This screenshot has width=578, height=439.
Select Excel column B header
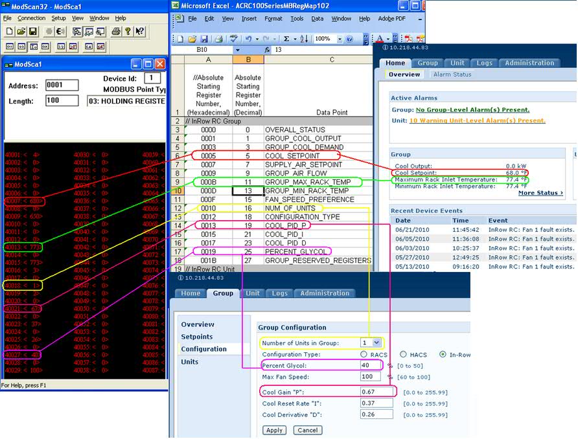pyautogui.click(x=248, y=60)
